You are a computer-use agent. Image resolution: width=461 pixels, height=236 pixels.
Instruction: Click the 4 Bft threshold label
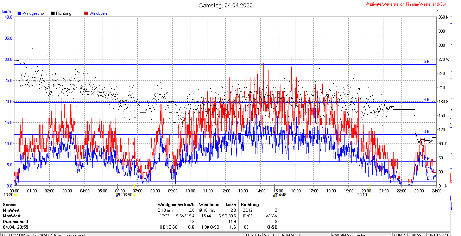point(428,100)
